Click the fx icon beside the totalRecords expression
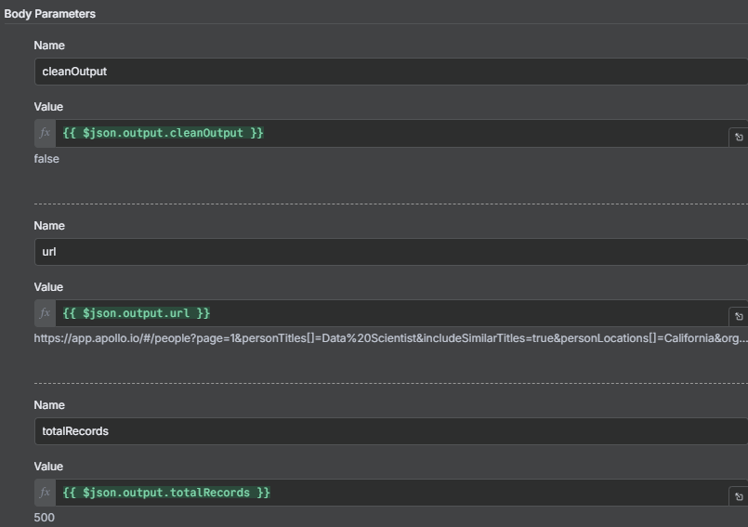This screenshot has width=748, height=527. pos(45,493)
